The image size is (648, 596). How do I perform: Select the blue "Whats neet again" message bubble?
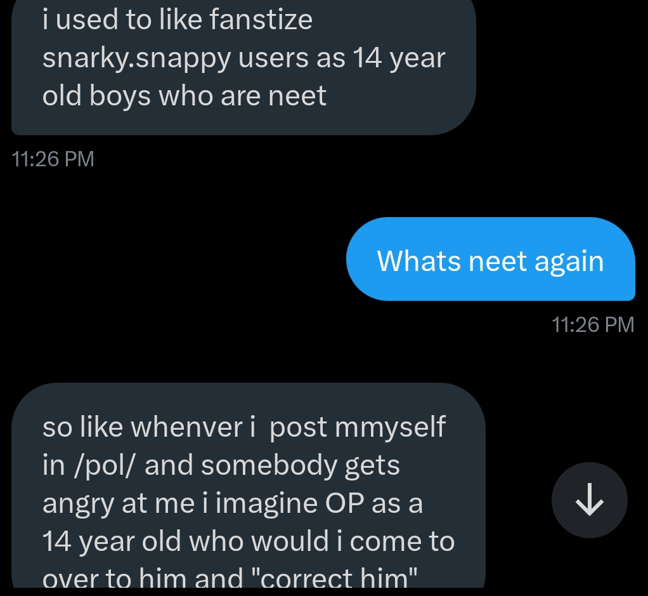tap(490, 259)
